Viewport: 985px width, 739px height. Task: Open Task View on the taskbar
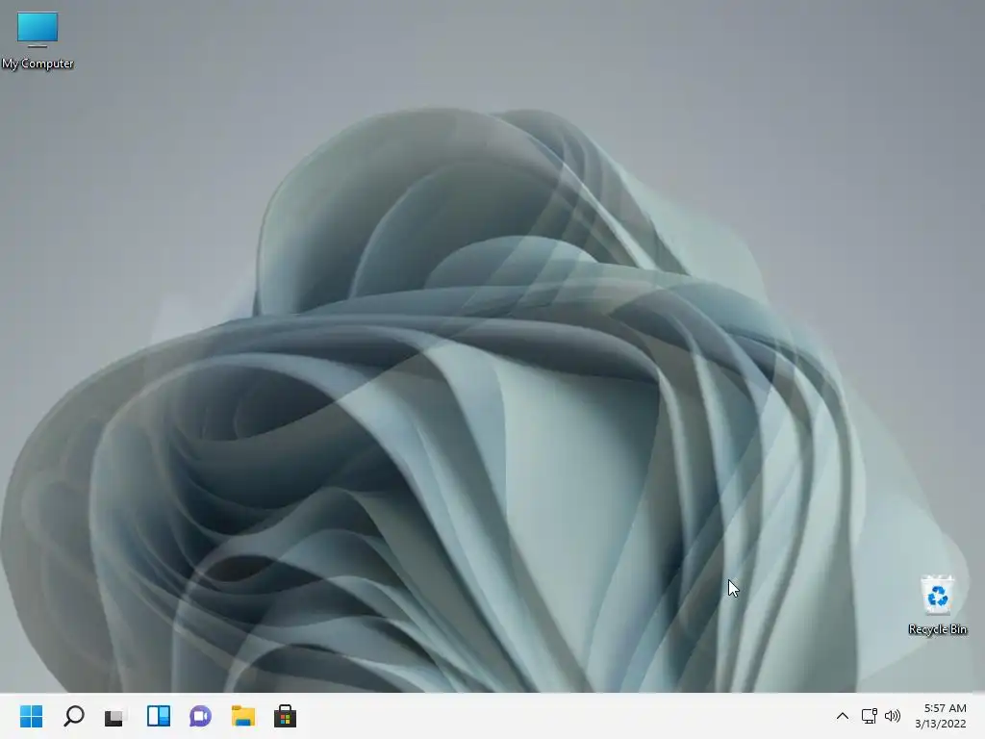click(115, 716)
